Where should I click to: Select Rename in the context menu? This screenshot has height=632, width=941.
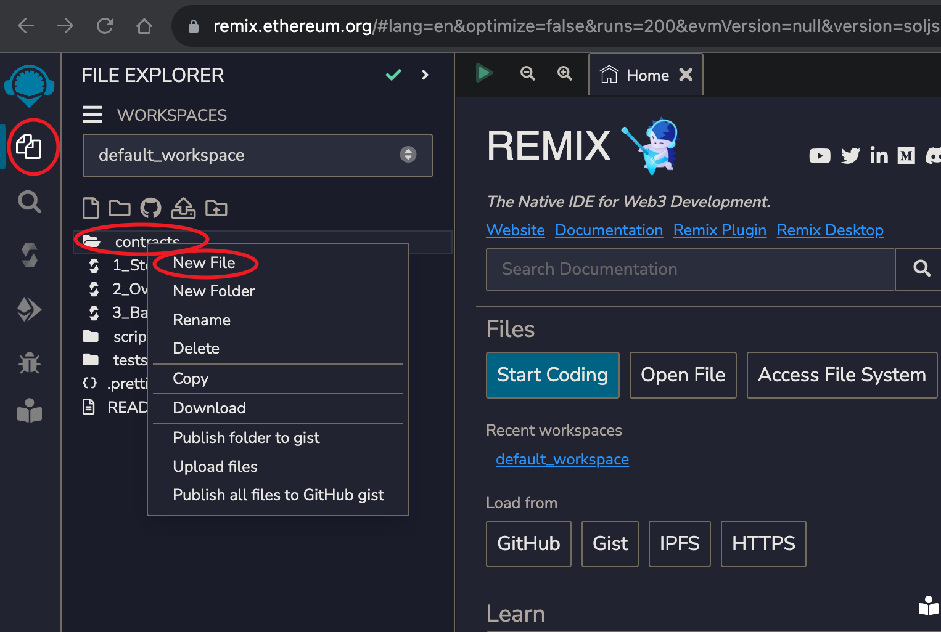pos(202,320)
